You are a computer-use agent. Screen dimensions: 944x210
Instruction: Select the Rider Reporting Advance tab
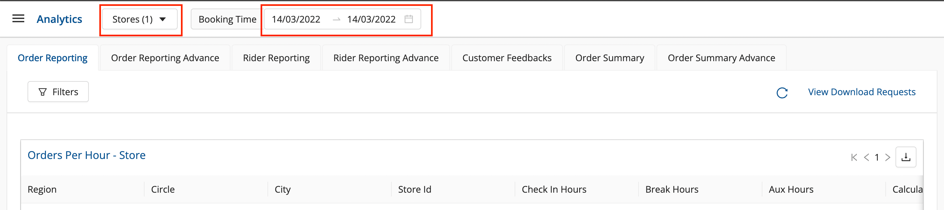[386, 58]
